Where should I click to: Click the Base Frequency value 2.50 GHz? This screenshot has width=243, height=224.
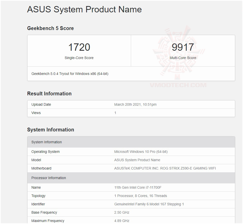(122, 212)
